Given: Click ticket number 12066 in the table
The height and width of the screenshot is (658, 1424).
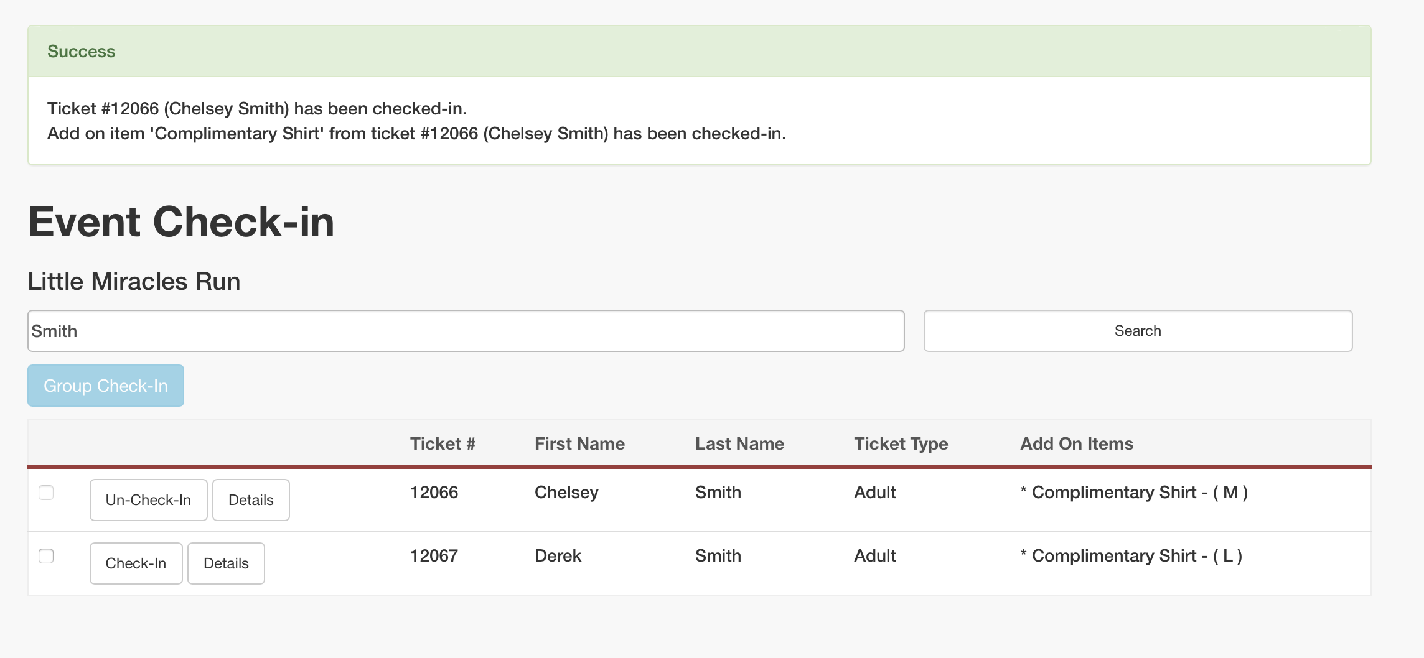Looking at the screenshot, I should [434, 493].
